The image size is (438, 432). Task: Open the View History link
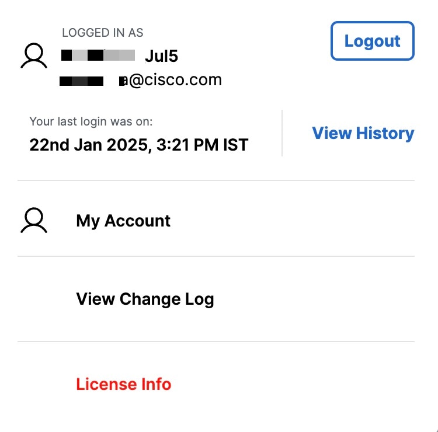363,133
